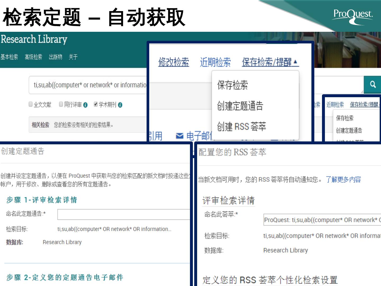Uncheck the 学术期刊 checkbox
Image resolution: width=381 pixels, height=286 pixels.
[x=96, y=104]
